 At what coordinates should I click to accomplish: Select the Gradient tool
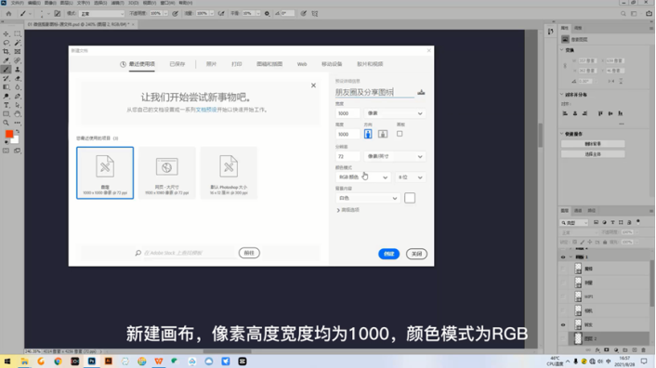tap(6, 87)
